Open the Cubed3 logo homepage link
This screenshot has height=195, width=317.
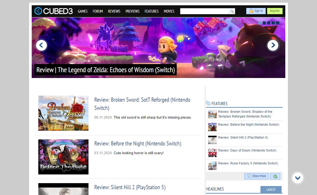click(54, 11)
